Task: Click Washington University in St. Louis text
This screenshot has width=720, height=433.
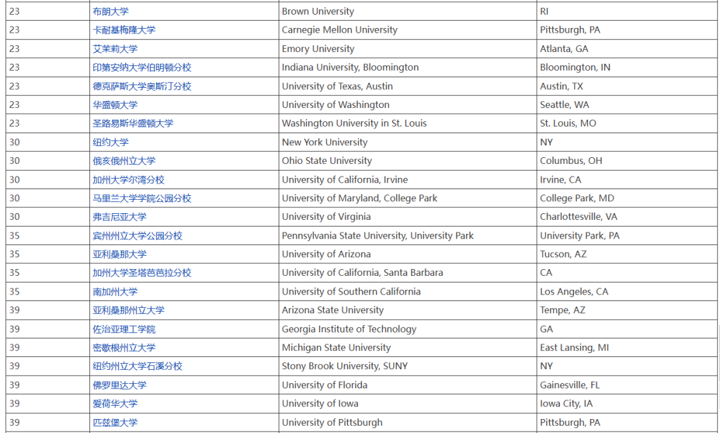Action: pyautogui.click(x=354, y=123)
